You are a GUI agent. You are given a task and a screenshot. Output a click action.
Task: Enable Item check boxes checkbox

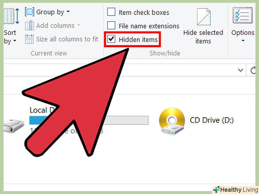point(111,12)
